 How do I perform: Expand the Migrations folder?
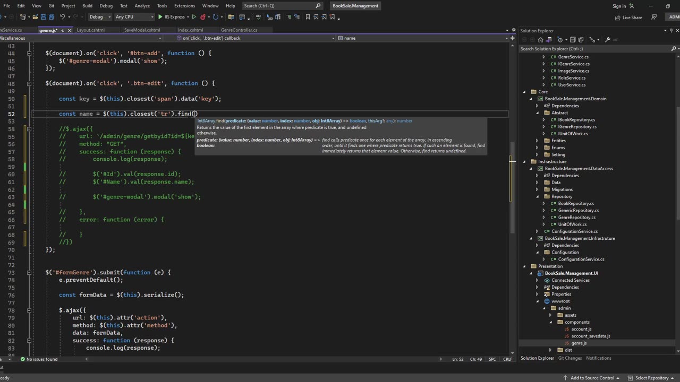tap(537, 189)
